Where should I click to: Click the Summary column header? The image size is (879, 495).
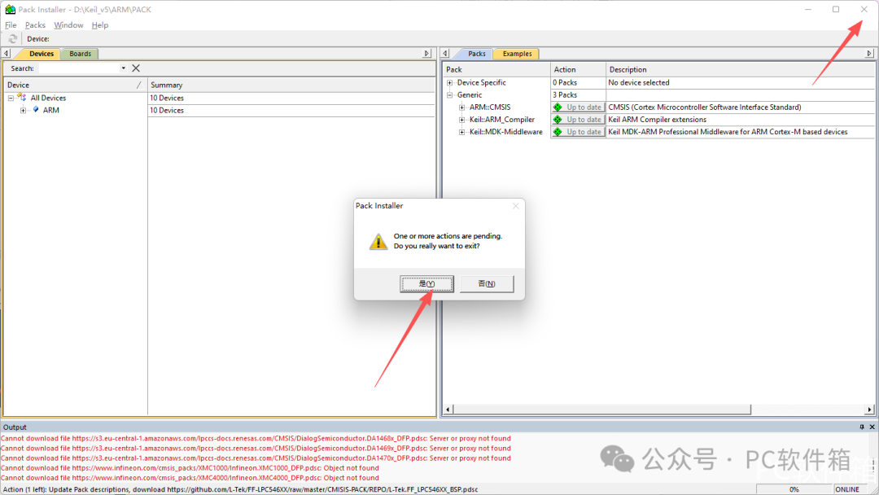click(291, 85)
